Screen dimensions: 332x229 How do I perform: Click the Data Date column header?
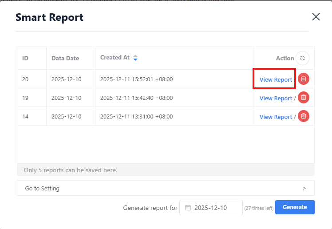tap(65, 58)
